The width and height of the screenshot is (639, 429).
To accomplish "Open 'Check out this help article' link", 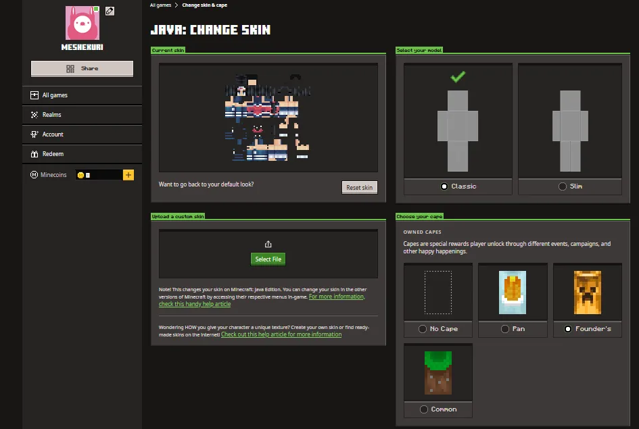I will (281, 334).
